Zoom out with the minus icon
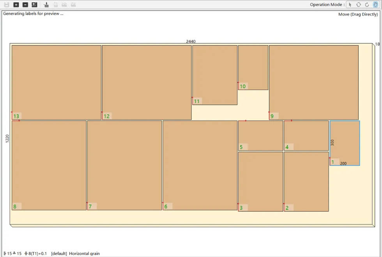 click(x=25, y=5)
